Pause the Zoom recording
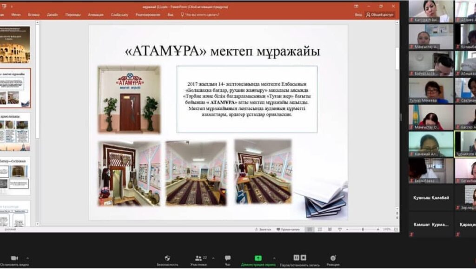This screenshot has height=269, width=476. tap(296, 257)
